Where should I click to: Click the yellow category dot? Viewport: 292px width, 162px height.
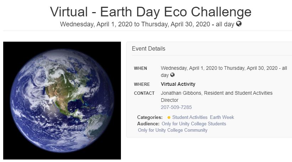tap(169, 117)
